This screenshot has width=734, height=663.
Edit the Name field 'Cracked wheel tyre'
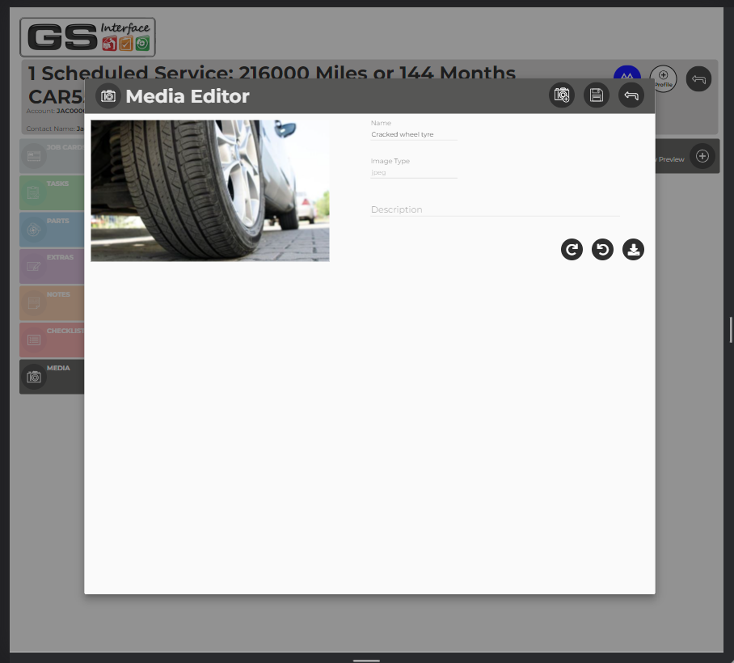(x=414, y=134)
